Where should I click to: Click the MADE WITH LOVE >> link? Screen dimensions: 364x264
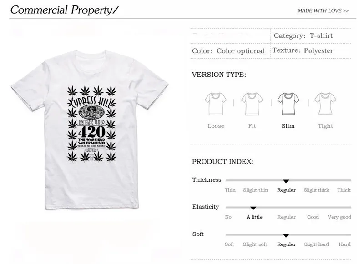[x=323, y=10]
